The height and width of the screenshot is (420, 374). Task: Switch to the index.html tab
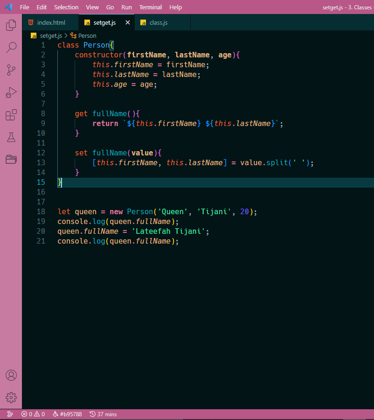click(x=51, y=22)
